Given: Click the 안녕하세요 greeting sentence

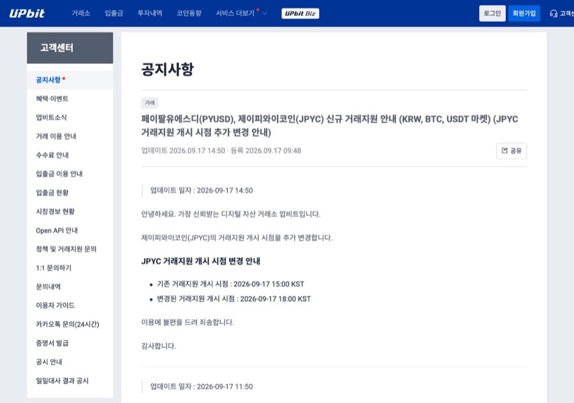Looking at the screenshot, I should [231, 214].
